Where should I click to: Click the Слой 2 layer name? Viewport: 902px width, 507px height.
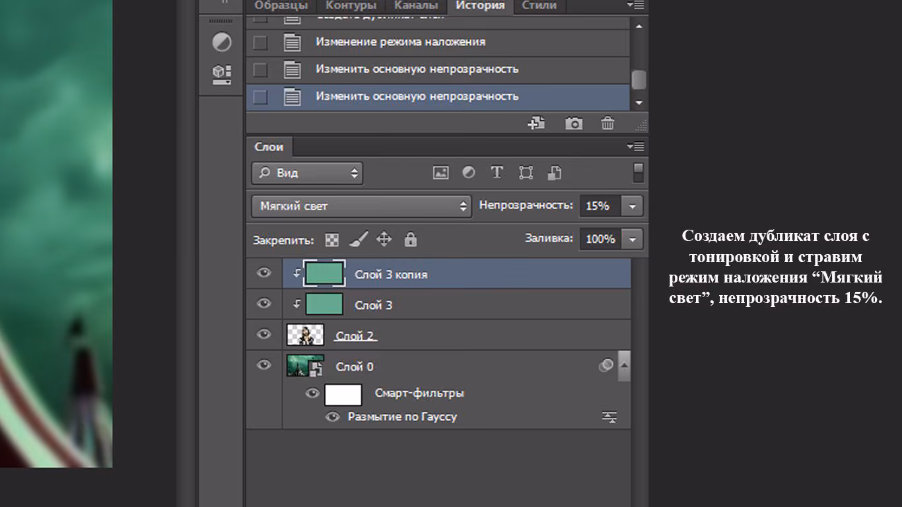point(355,336)
